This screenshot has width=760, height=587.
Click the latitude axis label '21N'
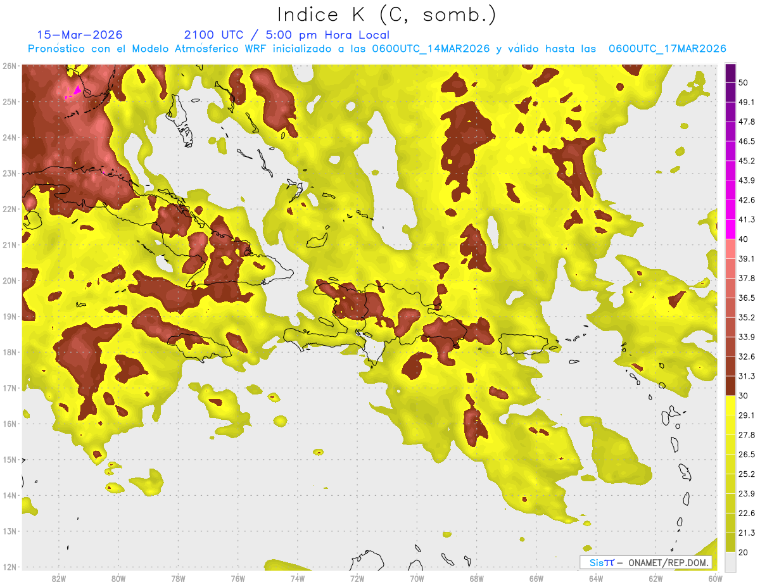tap(10, 245)
